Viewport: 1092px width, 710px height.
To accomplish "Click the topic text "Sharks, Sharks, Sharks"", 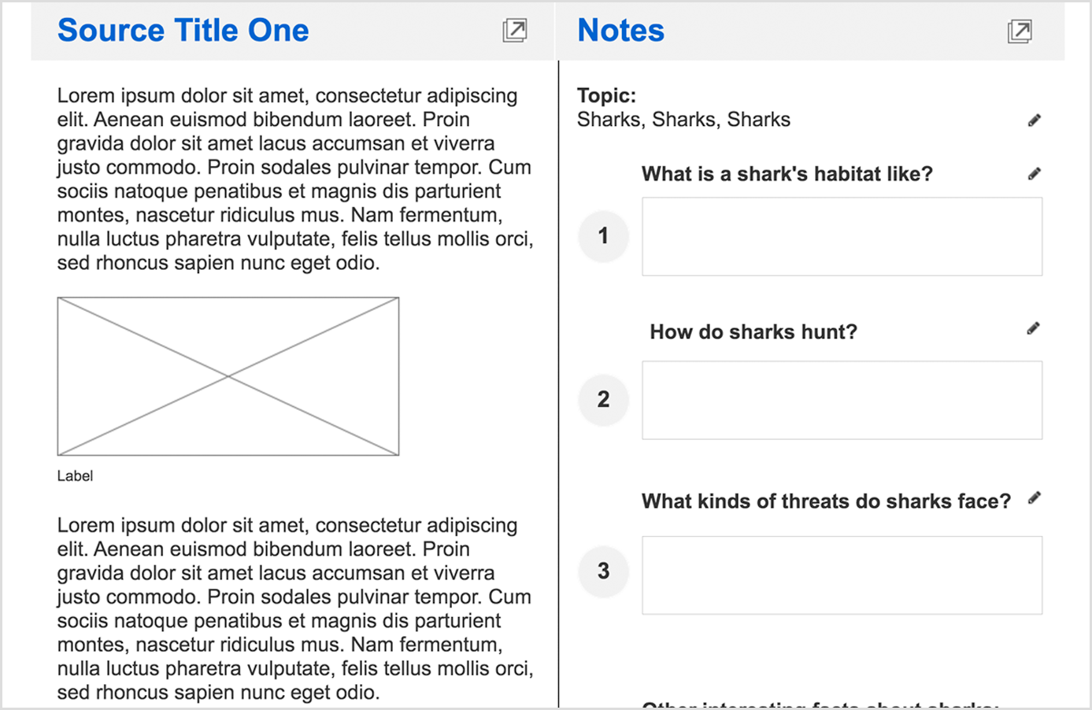I will pos(683,120).
